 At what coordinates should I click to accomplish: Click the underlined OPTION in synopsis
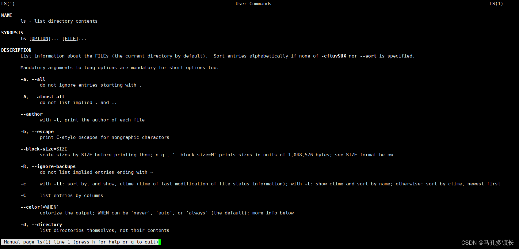(x=40, y=39)
